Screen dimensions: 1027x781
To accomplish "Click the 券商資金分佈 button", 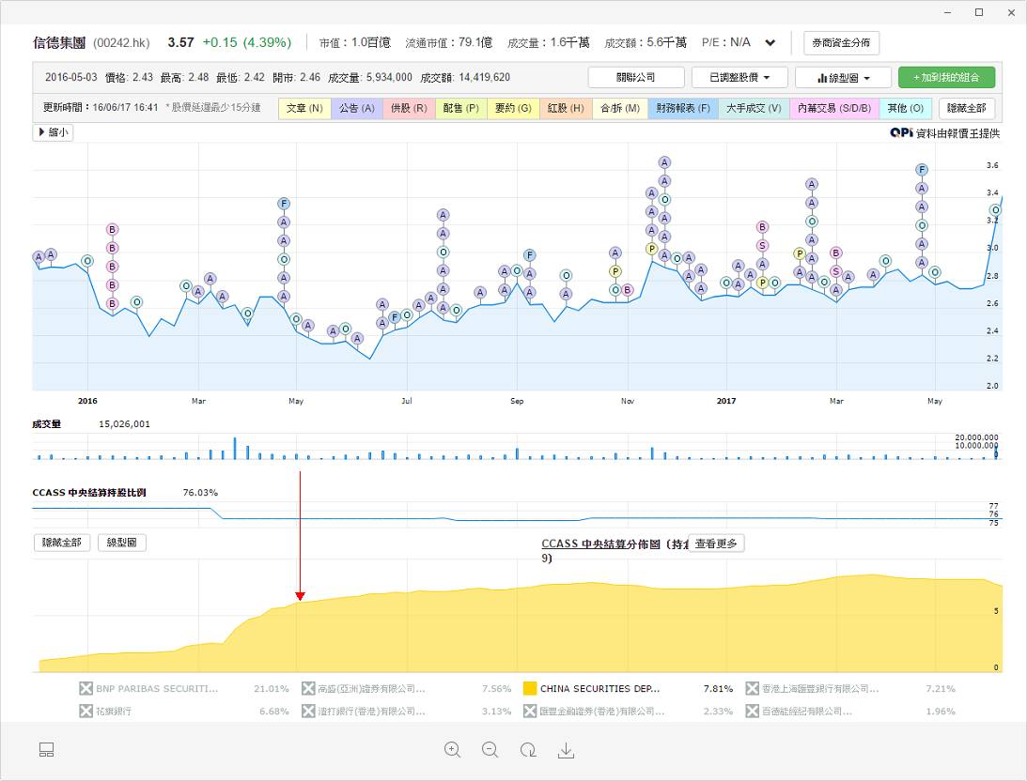I will (x=841, y=43).
